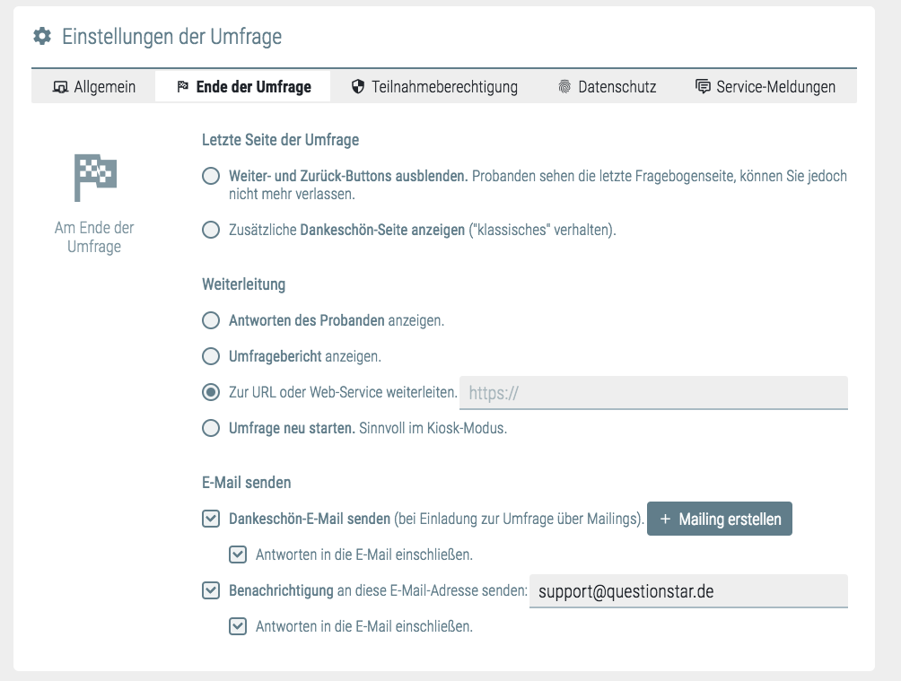Click the settings gear icon in the header

pos(42,36)
